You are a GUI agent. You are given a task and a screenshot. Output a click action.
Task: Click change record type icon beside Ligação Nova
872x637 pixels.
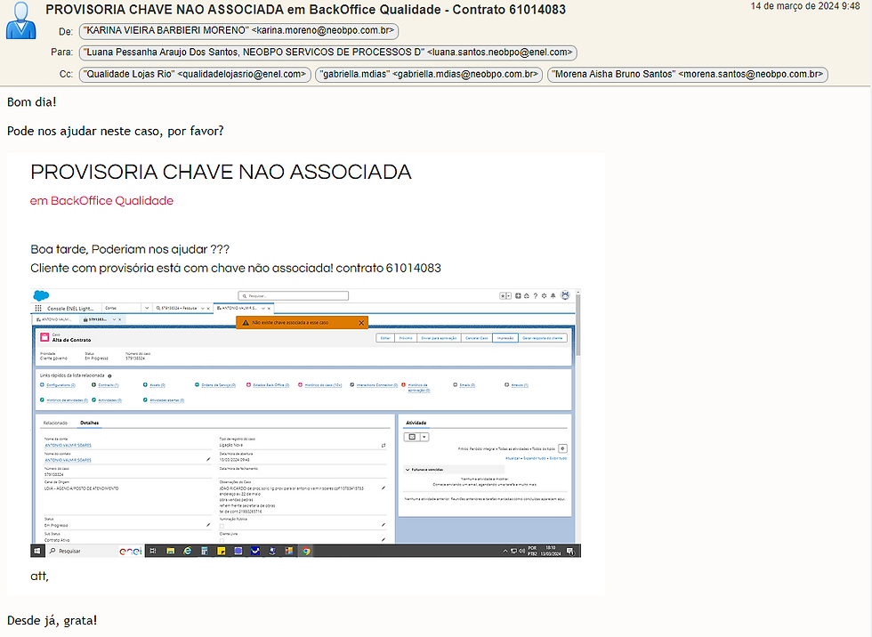384,445
